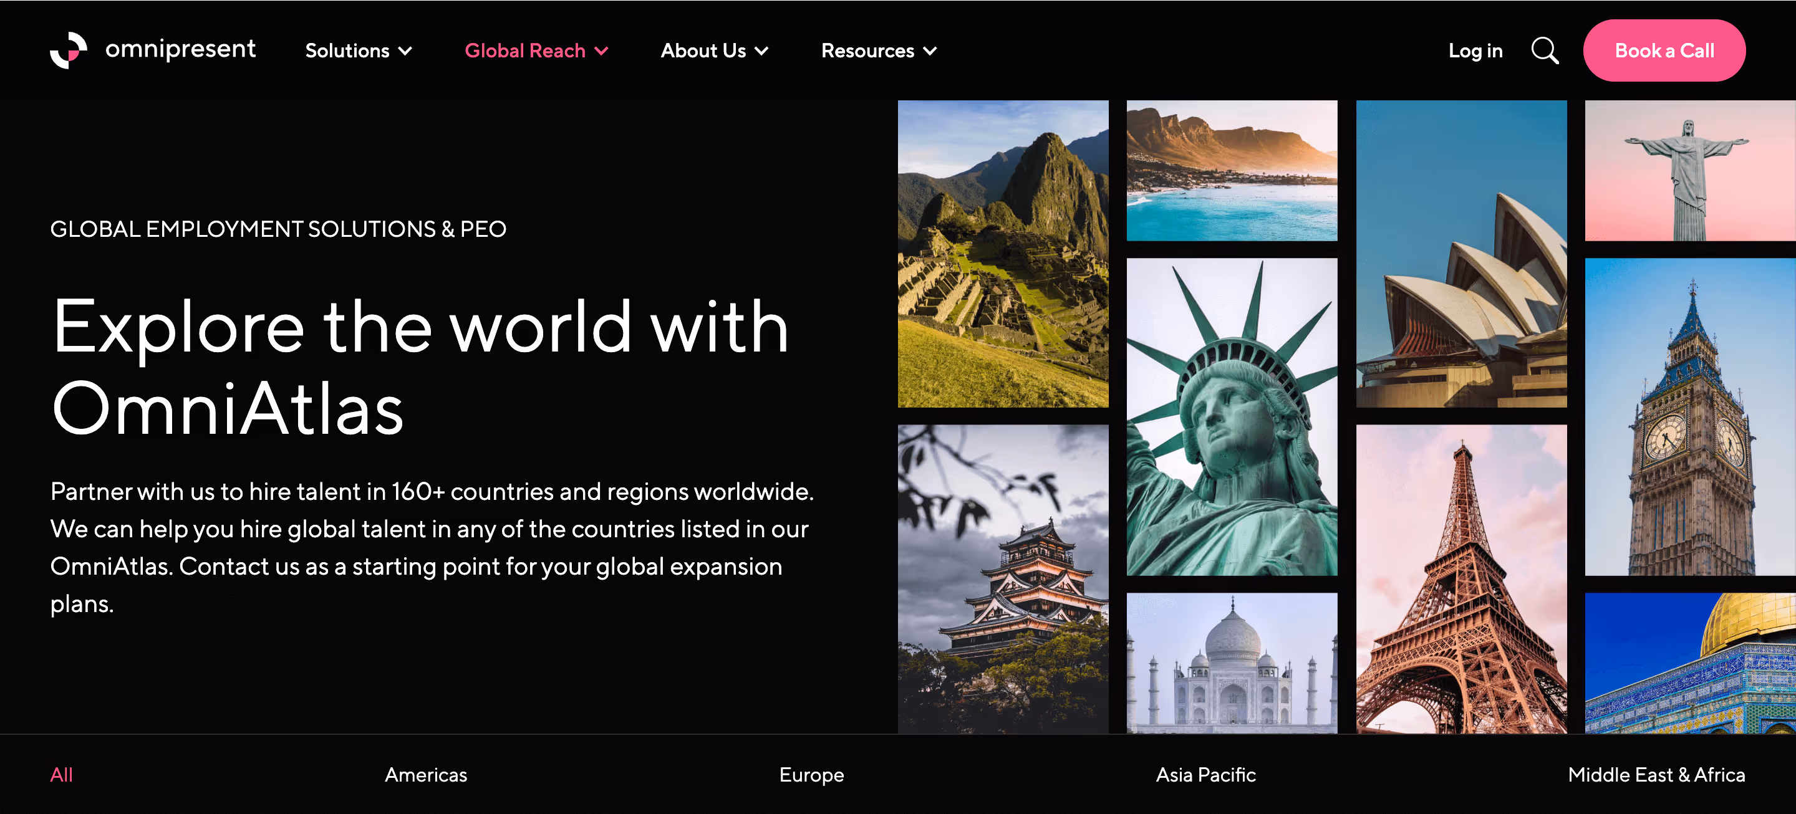Choose the Europe region tab
Image resolution: width=1796 pixels, height=814 pixels.
click(x=811, y=774)
